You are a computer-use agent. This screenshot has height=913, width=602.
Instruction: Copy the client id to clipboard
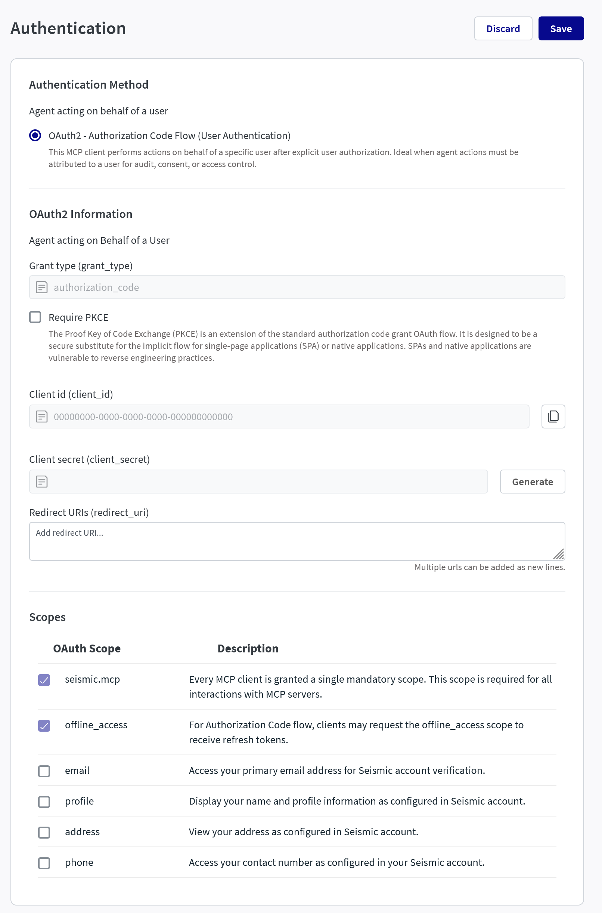(553, 416)
